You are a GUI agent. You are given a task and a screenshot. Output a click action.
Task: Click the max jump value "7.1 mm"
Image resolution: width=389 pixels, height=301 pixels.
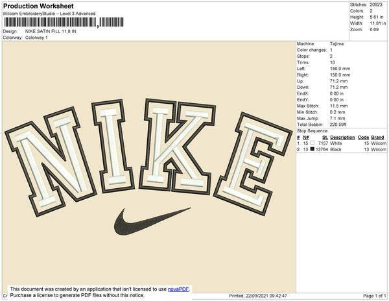(337, 118)
